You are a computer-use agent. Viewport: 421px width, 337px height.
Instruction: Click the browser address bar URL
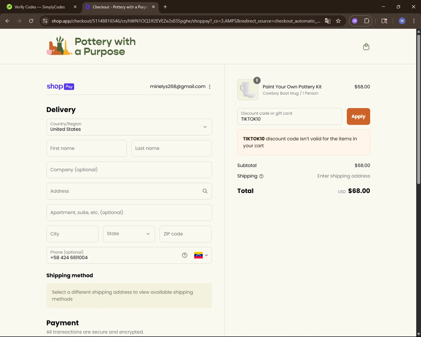pos(186,21)
